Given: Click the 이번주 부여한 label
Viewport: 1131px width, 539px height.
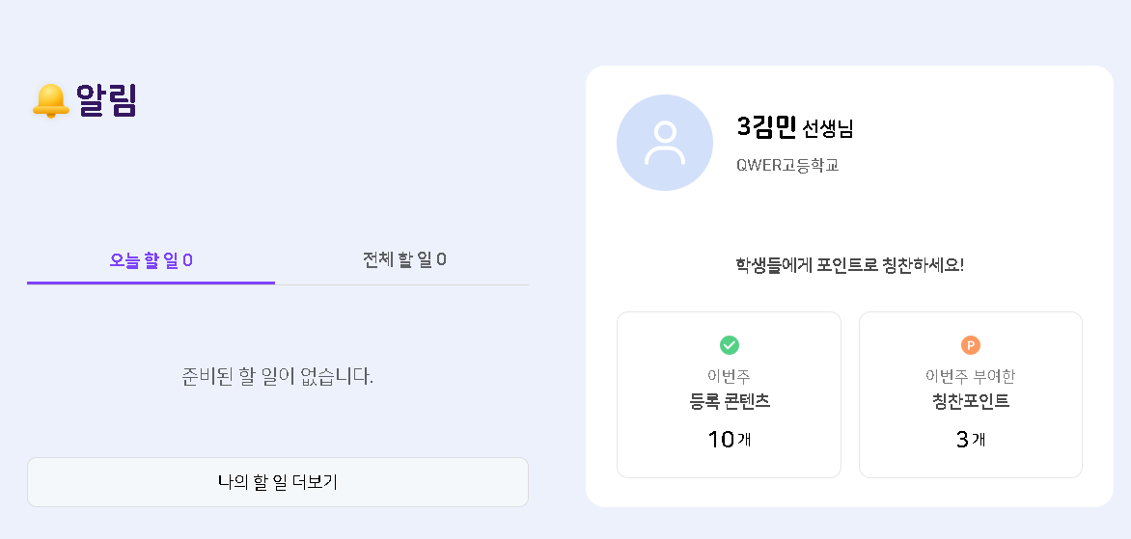Looking at the screenshot, I should [x=970, y=376].
